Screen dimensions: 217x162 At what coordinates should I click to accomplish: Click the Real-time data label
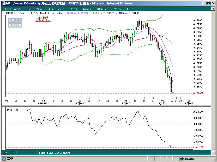[x=51, y=13]
